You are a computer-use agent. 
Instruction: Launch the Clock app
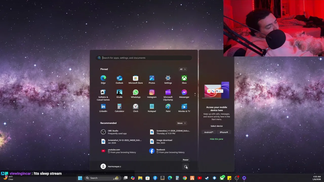pos(136,108)
